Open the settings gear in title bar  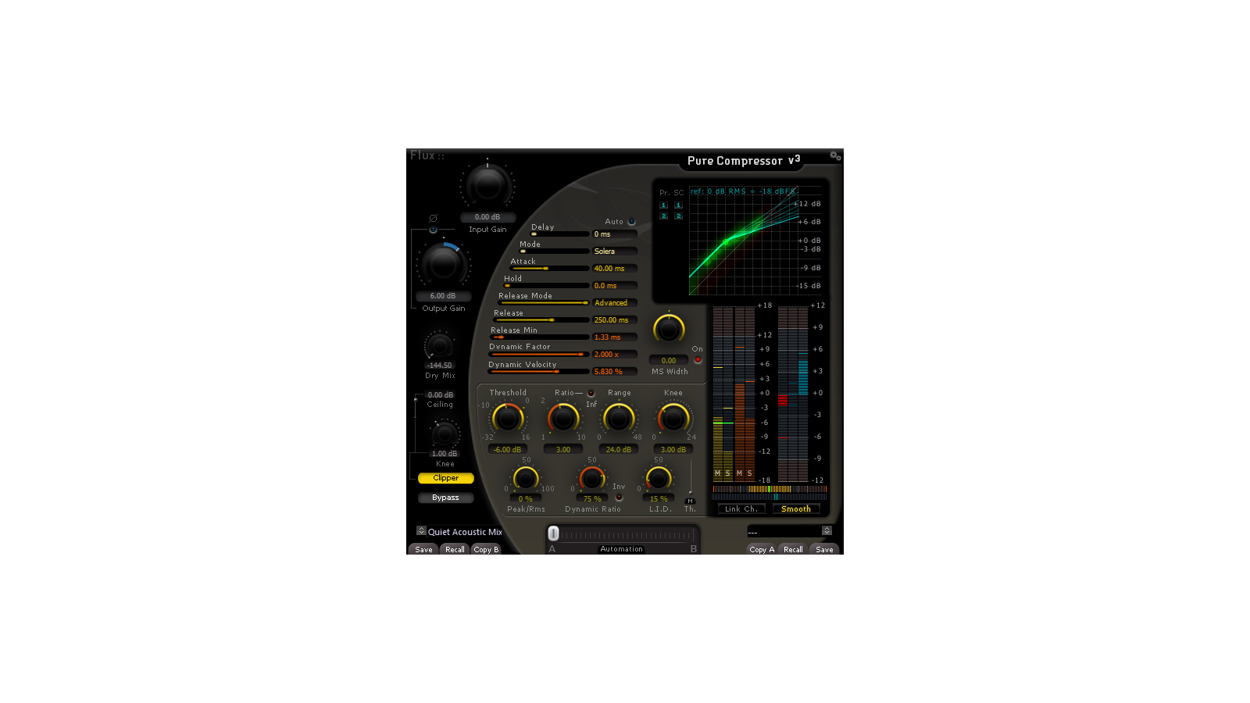coord(835,156)
